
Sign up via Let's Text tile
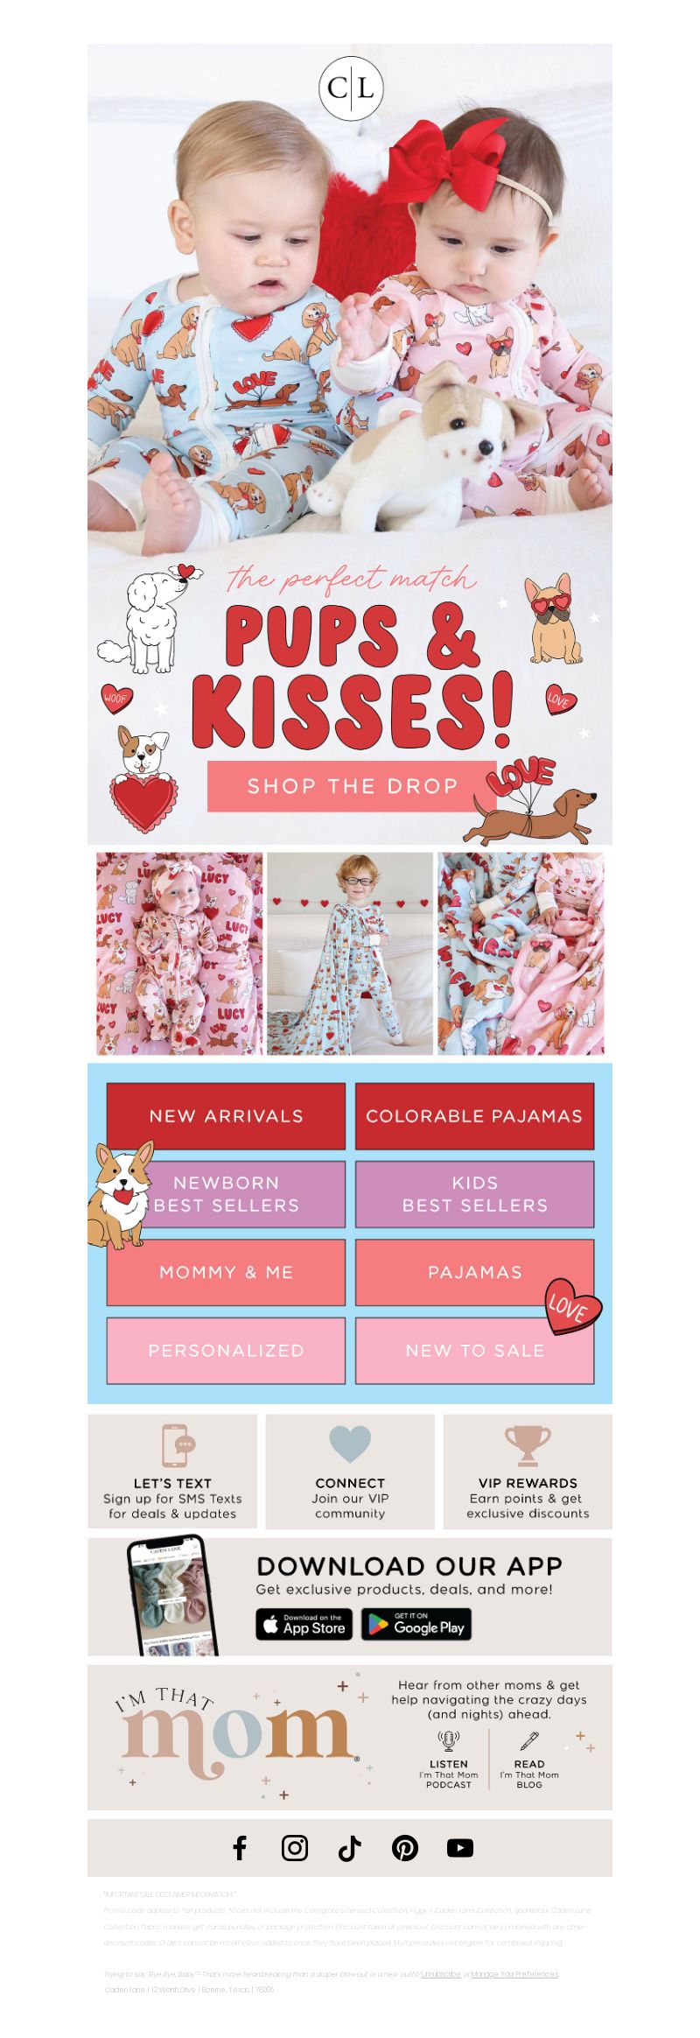click(172, 1472)
